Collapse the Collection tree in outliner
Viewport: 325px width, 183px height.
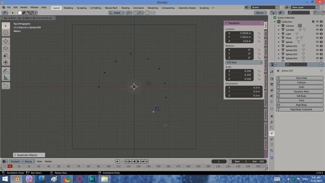(275, 21)
